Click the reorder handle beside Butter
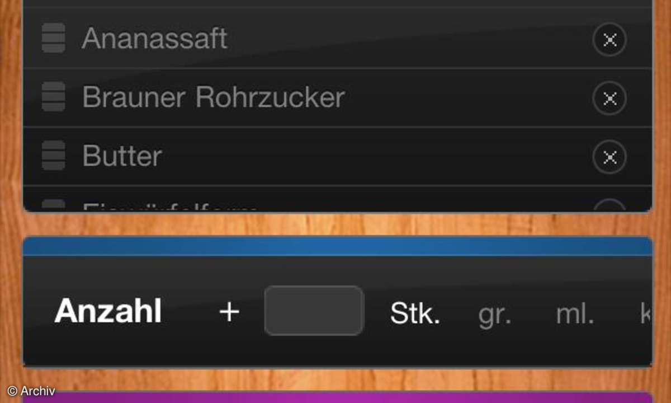Image resolution: width=671 pixels, height=403 pixels. pos(53,156)
